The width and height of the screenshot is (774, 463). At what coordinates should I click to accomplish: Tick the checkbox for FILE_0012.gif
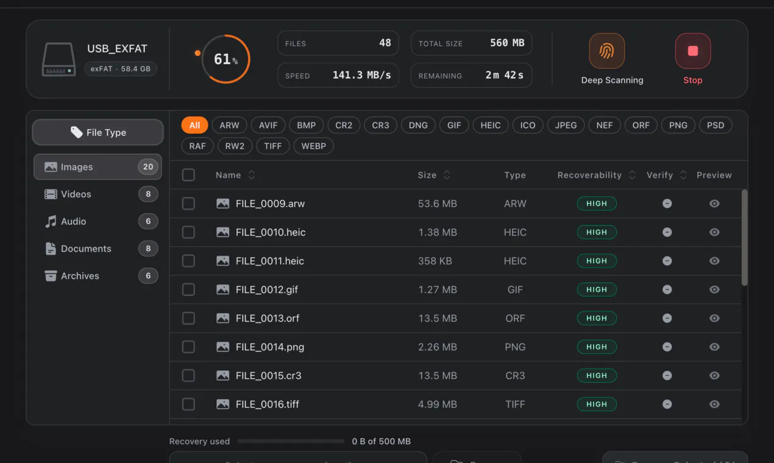tap(188, 289)
